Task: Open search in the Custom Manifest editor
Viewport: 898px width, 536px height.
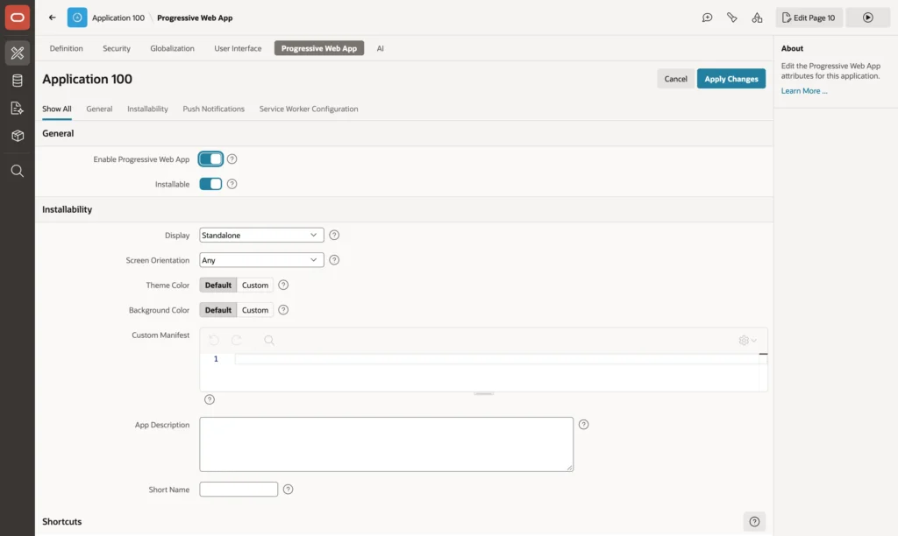Action: 269,341
